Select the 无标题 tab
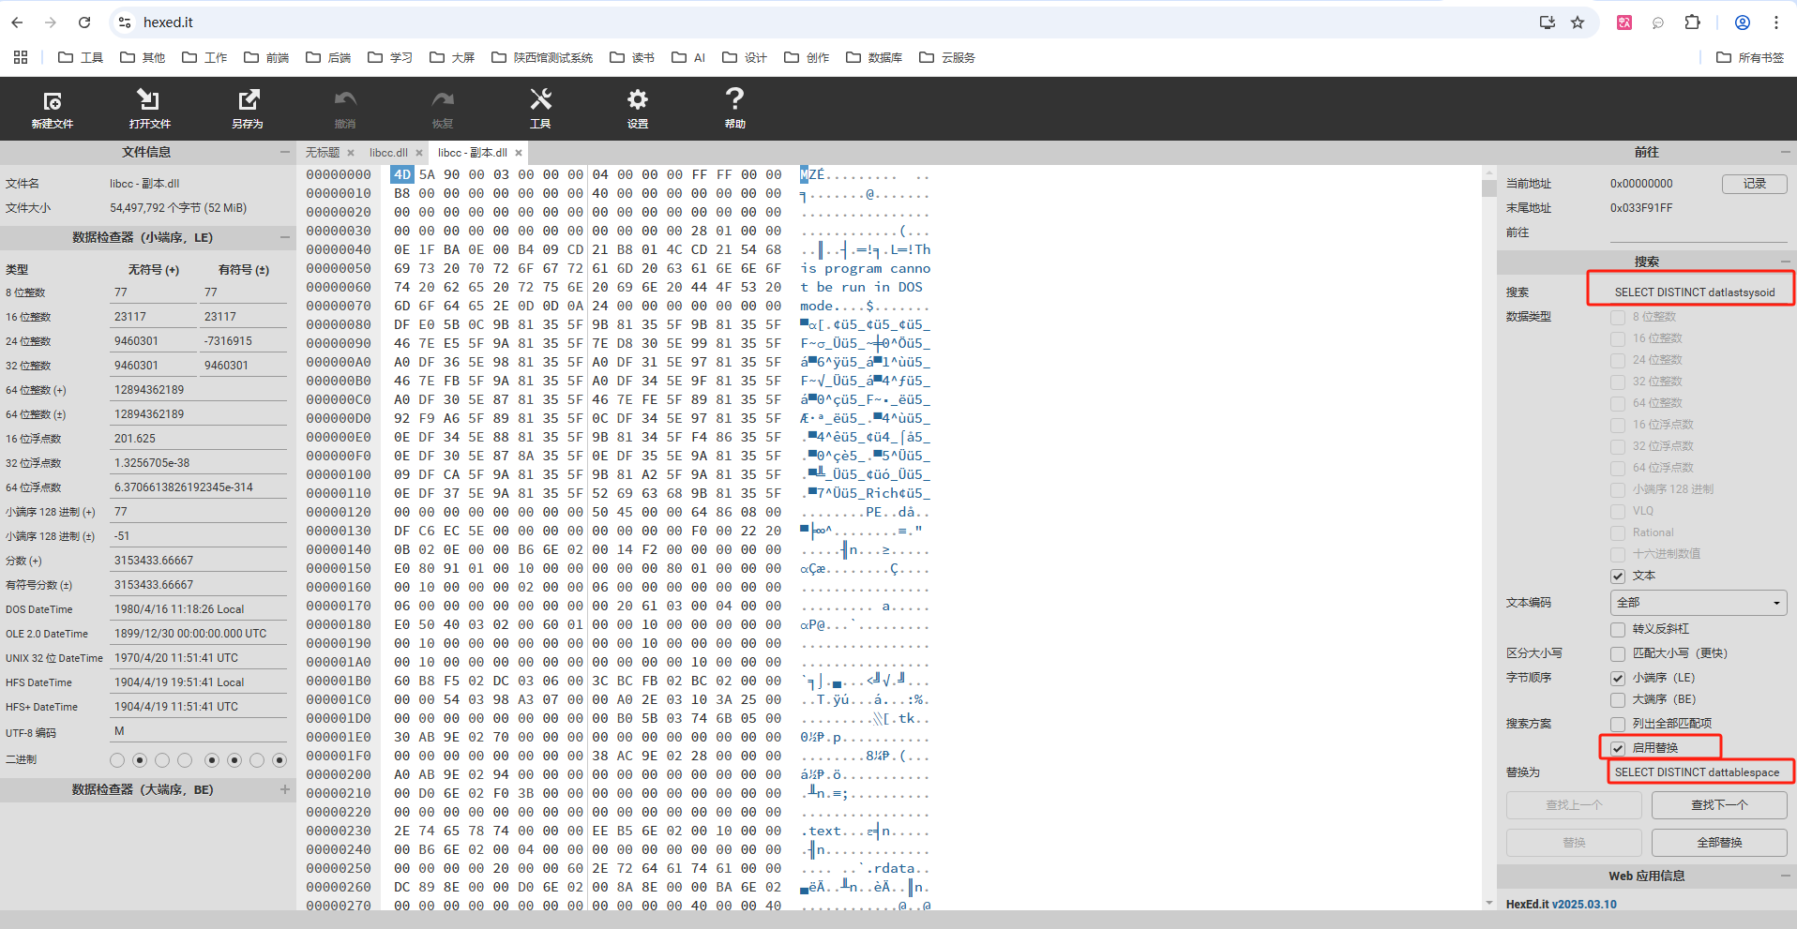This screenshot has width=1797, height=929. tap(323, 152)
